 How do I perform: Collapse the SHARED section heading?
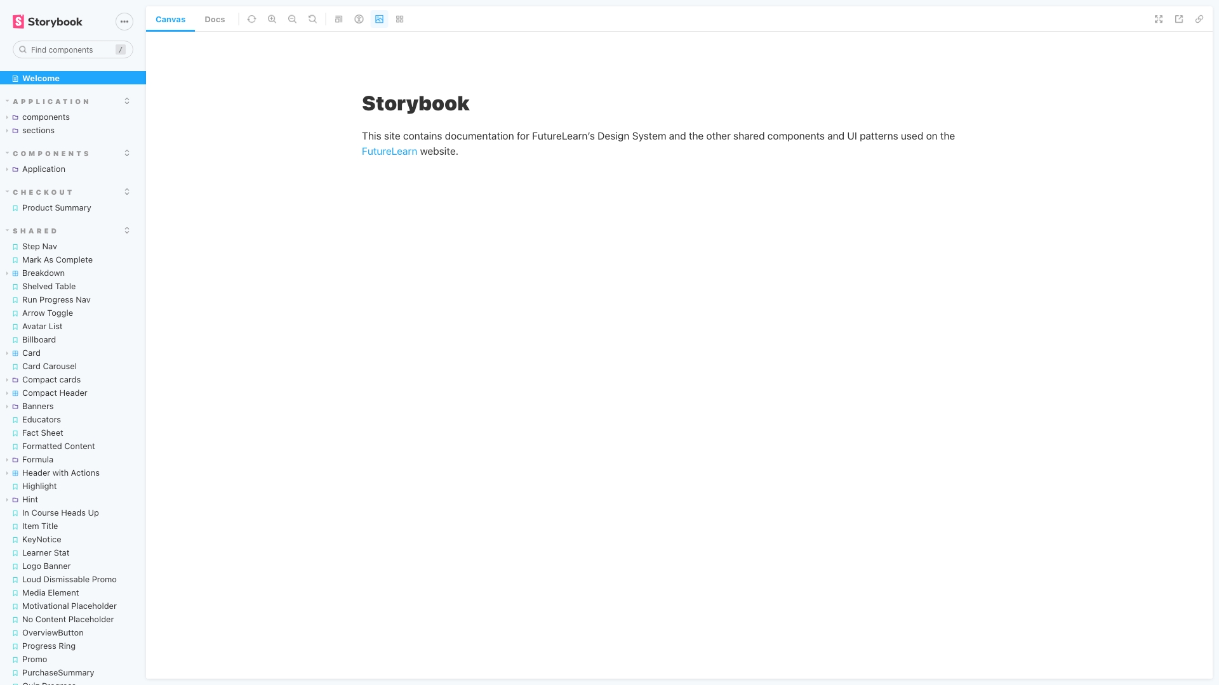tap(35, 231)
